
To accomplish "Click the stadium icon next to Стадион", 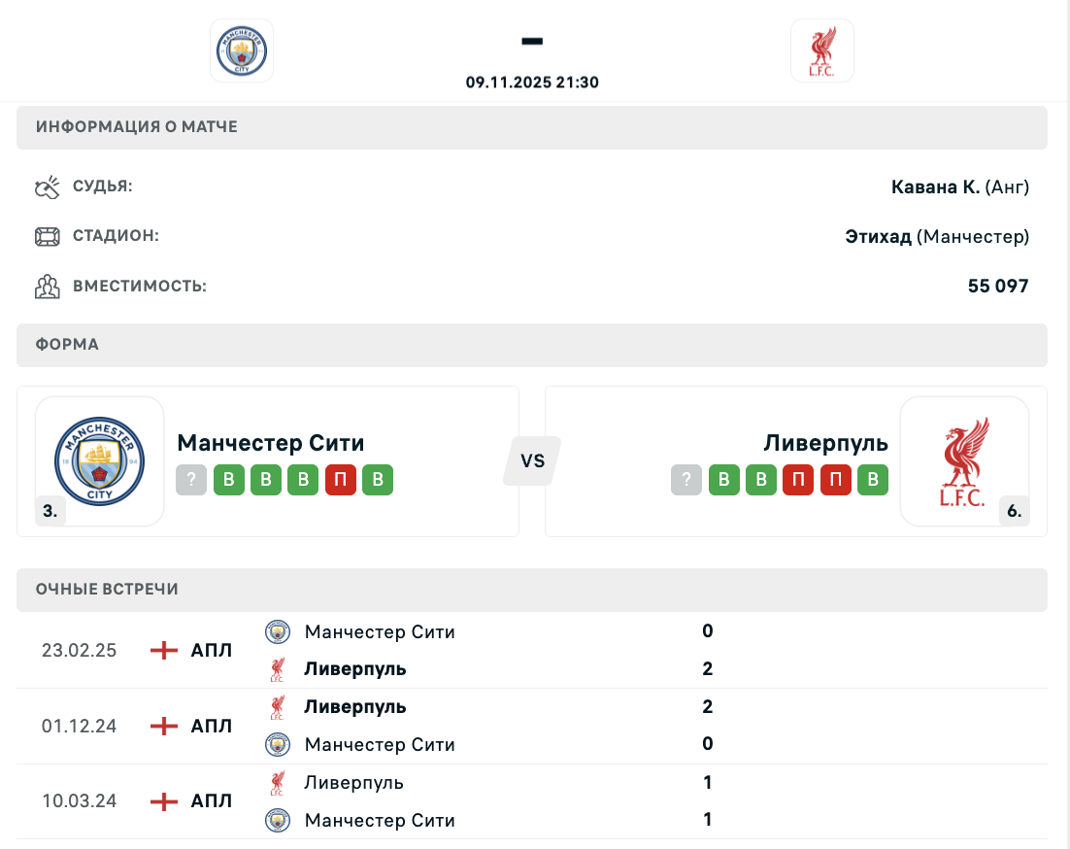I will pyautogui.click(x=48, y=236).
